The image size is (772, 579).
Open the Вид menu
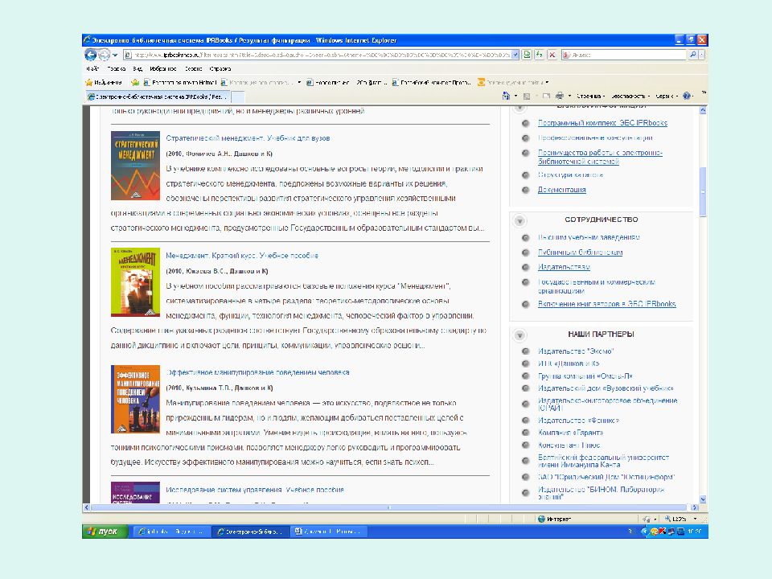[x=138, y=69]
